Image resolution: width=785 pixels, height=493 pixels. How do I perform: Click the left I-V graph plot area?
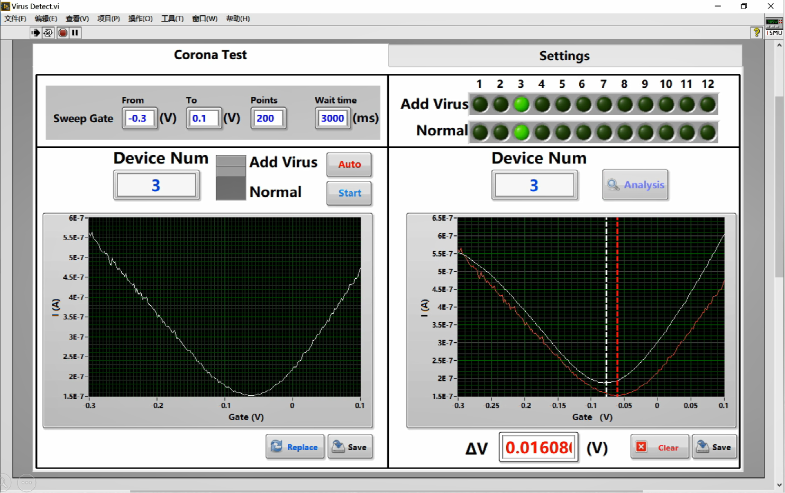(225, 307)
